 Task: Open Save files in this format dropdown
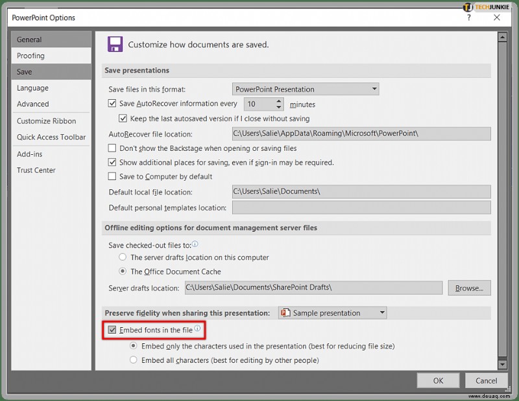pos(306,89)
